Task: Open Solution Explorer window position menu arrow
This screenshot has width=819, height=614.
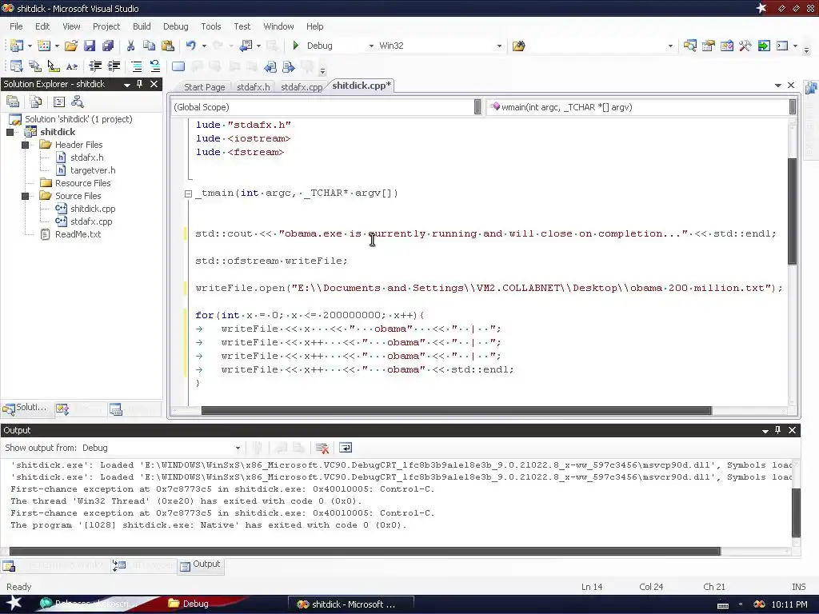Action: coord(126,85)
